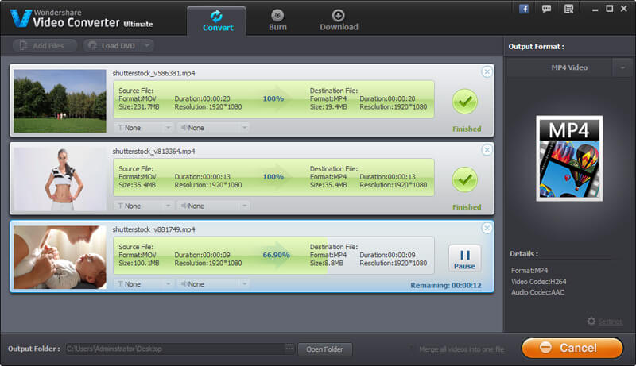Toggle Merge all videos into one file
The image size is (636, 366).
coord(412,349)
